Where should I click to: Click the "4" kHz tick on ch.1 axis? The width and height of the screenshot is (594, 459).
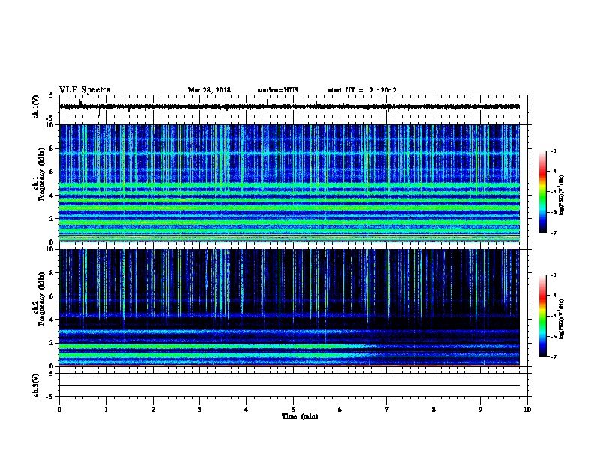pos(52,196)
